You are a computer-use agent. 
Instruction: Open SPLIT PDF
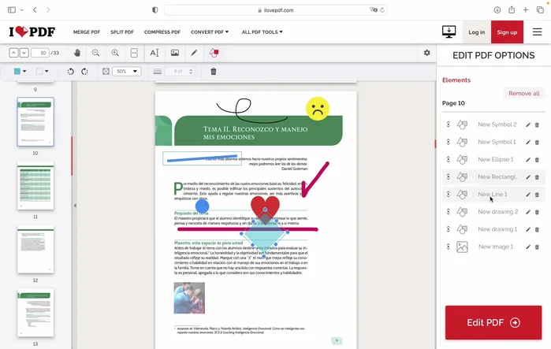(x=122, y=32)
